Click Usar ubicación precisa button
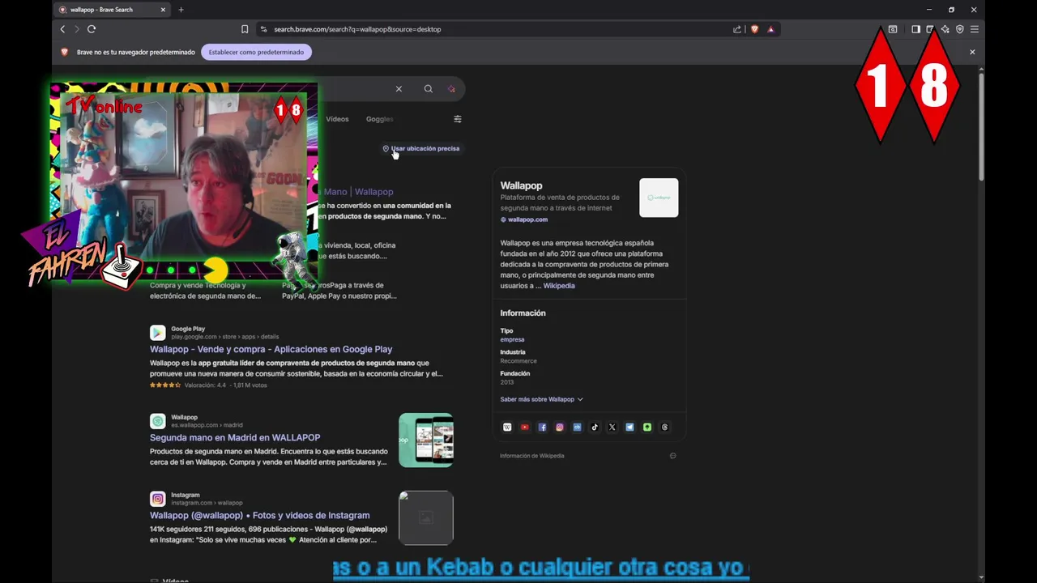Screen dimensions: 1037x583 pos(420,148)
